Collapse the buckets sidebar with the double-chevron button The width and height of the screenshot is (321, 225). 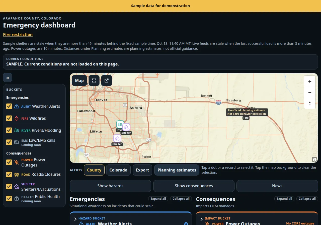point(8,78)
